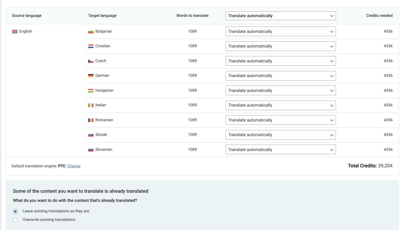Click the Hungarian flag icon
The width and height of the screenshot is (409, 230).
(91, 91)
